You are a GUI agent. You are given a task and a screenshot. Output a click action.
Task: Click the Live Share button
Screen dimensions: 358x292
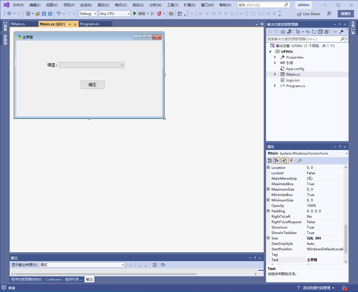pyautogui.click(x=309, y=14)
